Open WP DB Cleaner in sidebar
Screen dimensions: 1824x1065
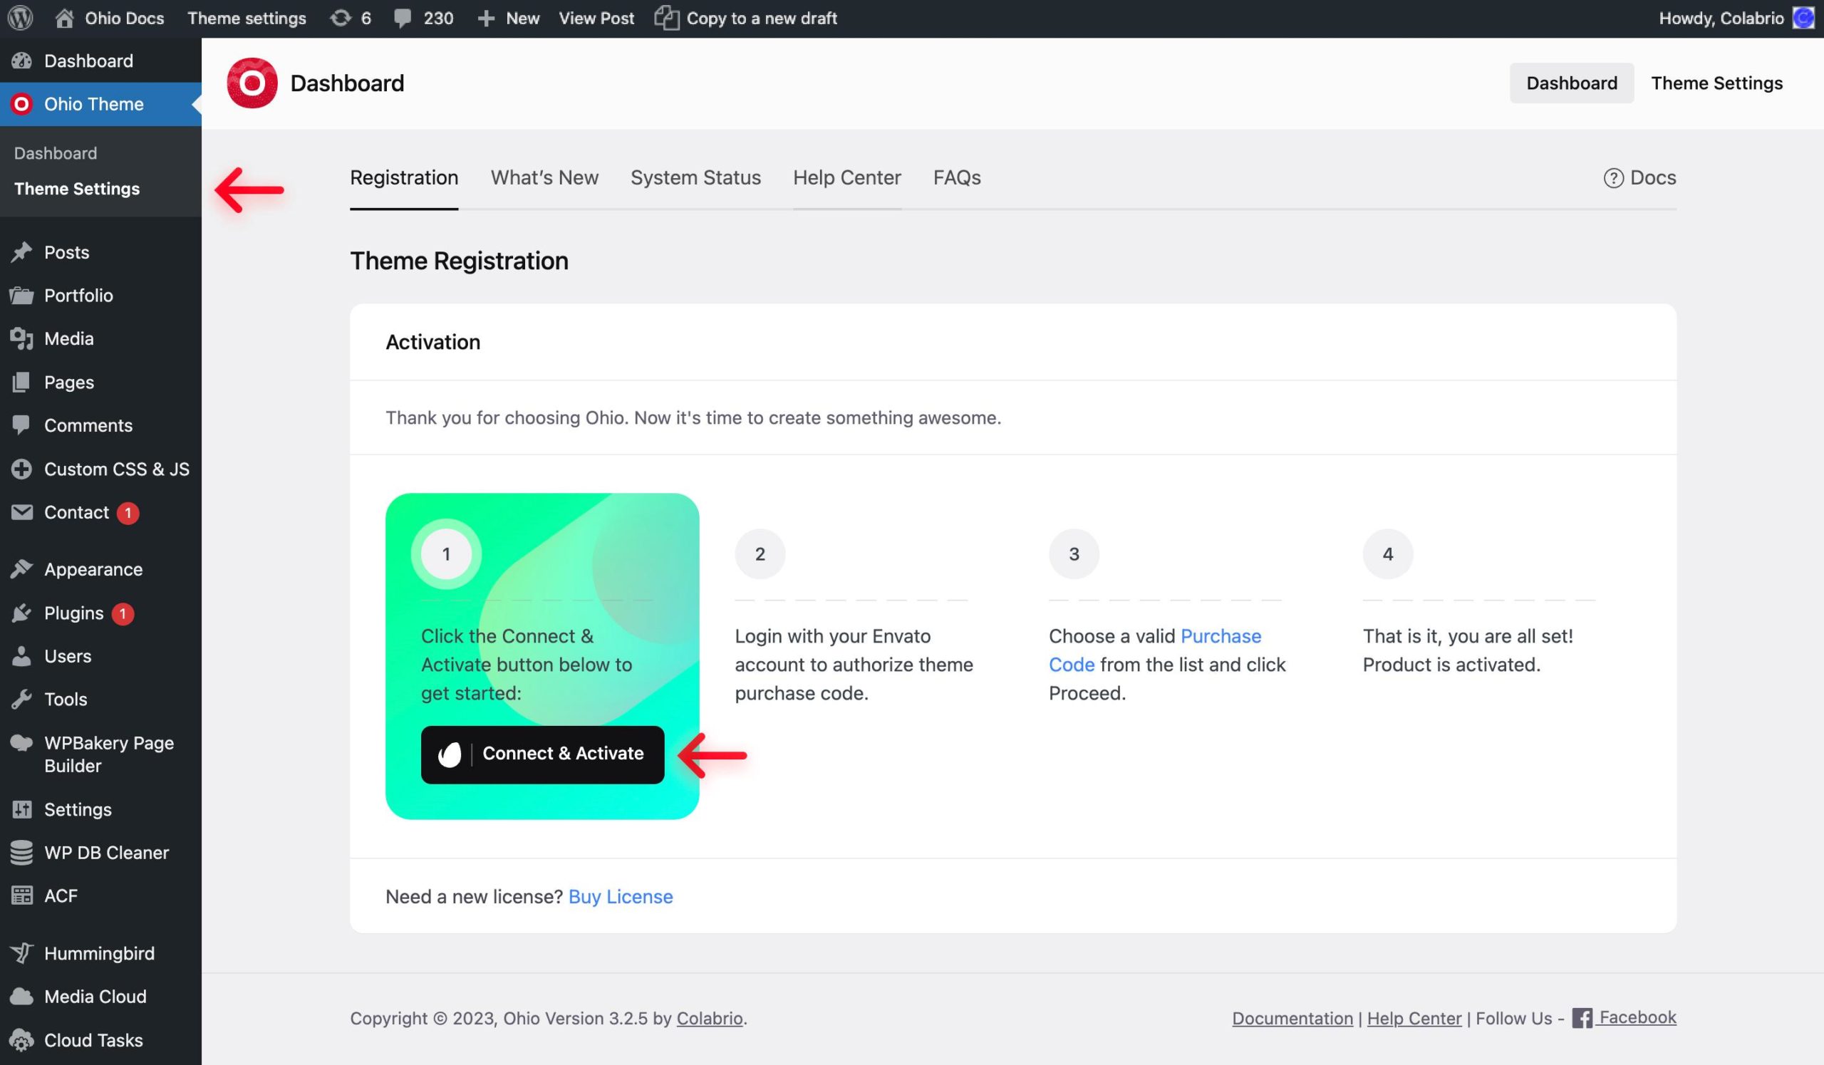click(x=106, y=852)
